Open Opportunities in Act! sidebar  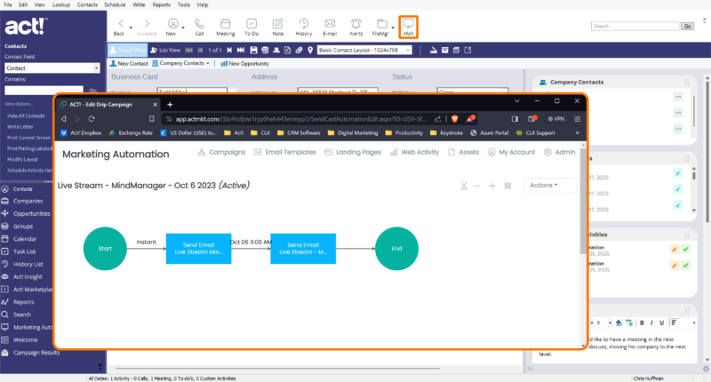(31, 213)
